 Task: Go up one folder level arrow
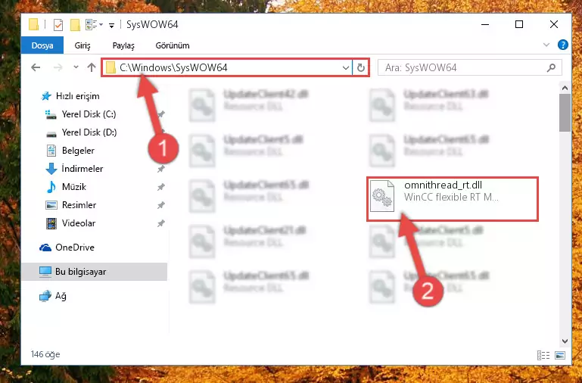point(92,67)
